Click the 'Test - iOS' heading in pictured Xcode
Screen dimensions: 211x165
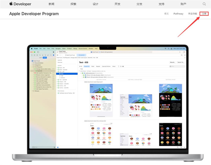point(83,63)
